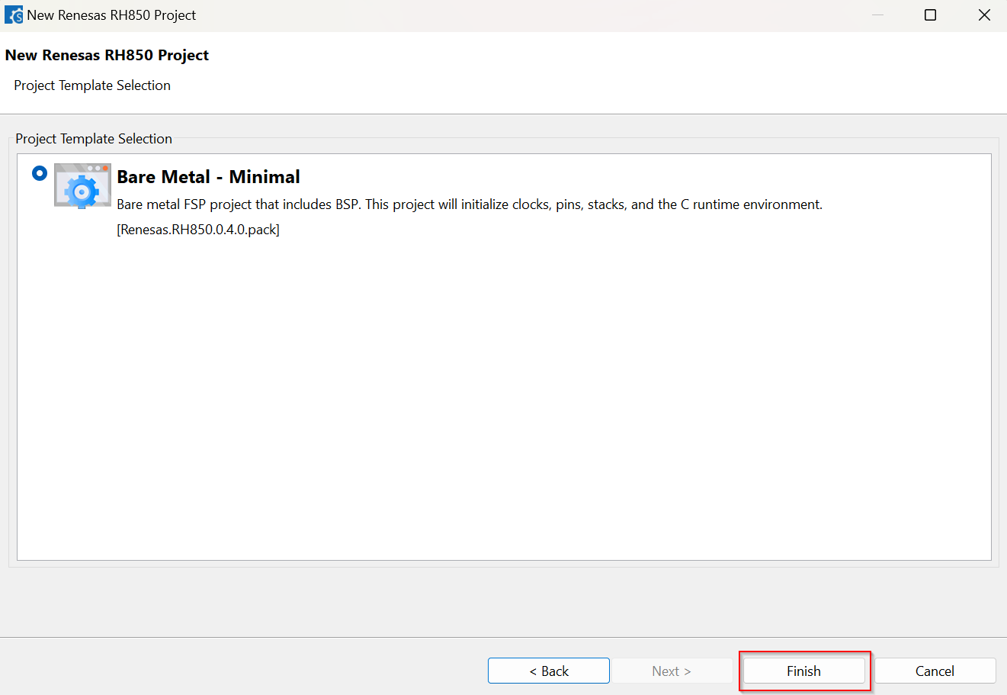The height and width of the screenshot is (695, 1007).
Task: Go back with the Back button
Action: (549, 671)
